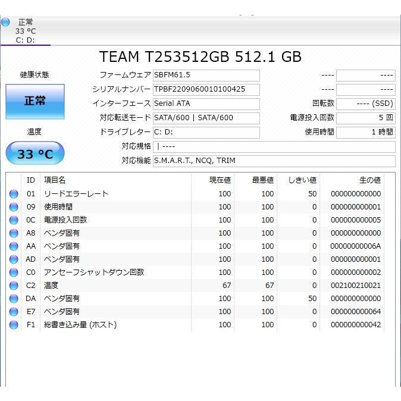The image size is (401, 401).
Task: Click the status orb in the E7 row
Action: point(14,312)
